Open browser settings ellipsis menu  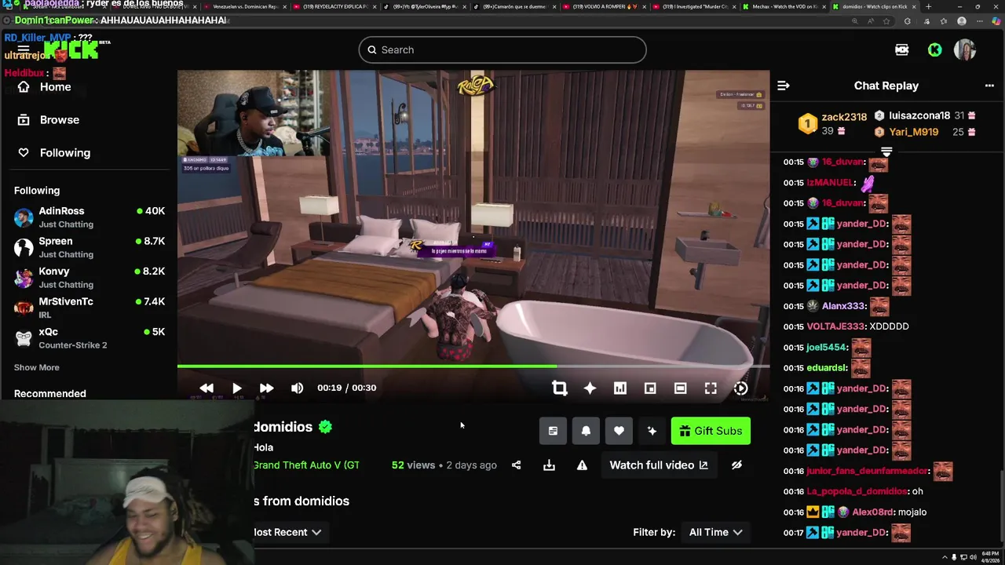(980, 21)
